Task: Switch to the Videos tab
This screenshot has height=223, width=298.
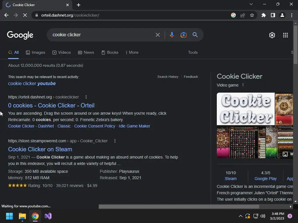Action: [62, 53]
